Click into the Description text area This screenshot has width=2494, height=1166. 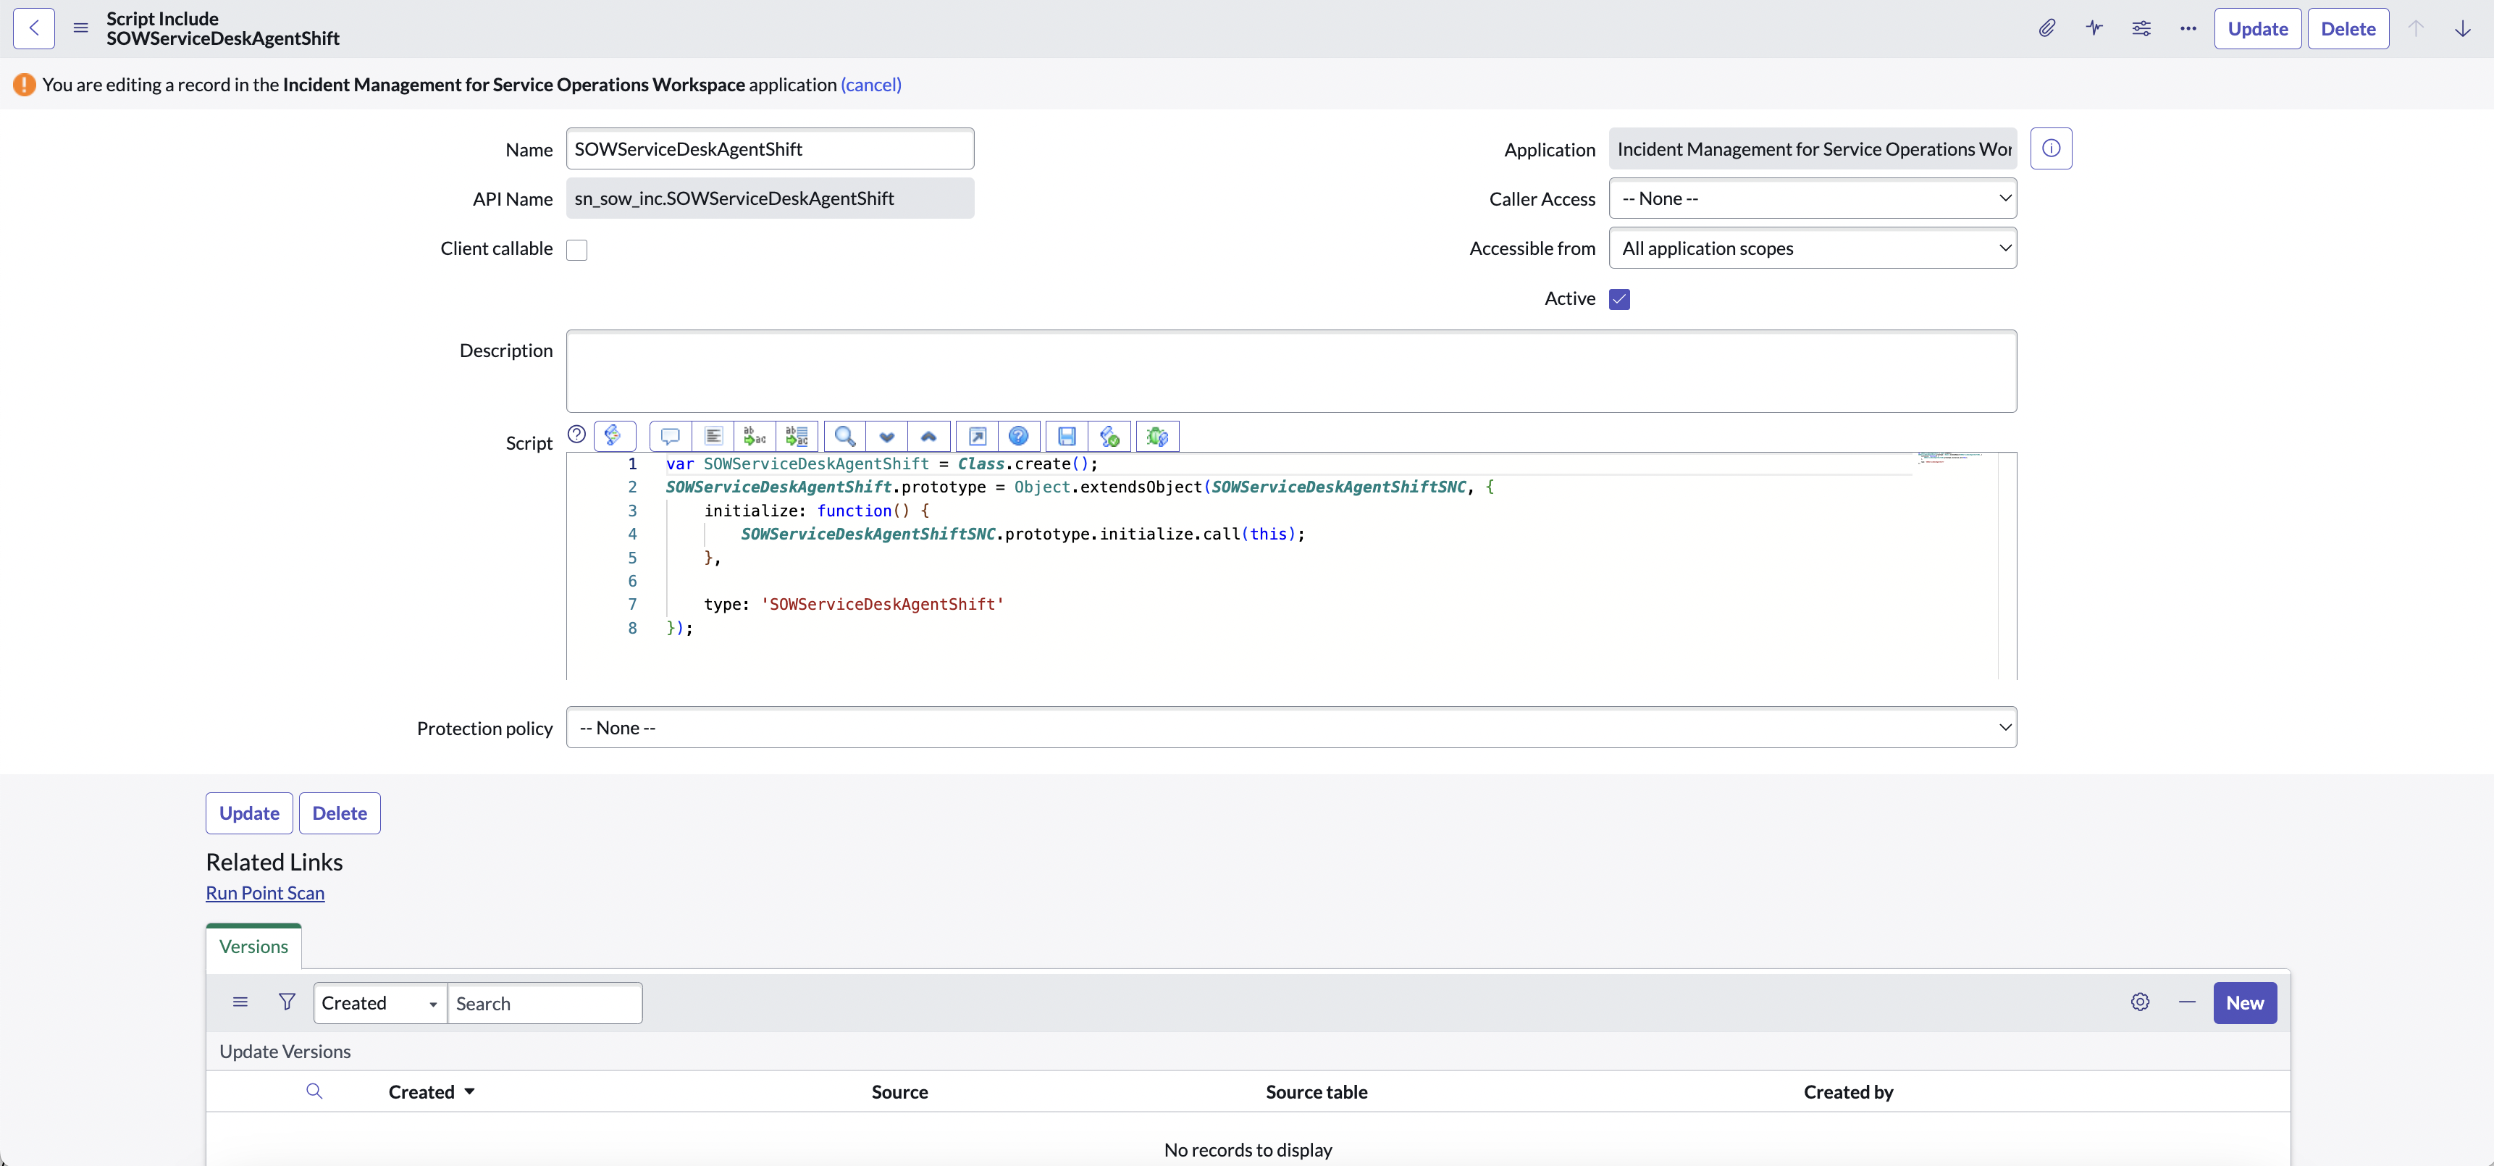[1292, 371]
